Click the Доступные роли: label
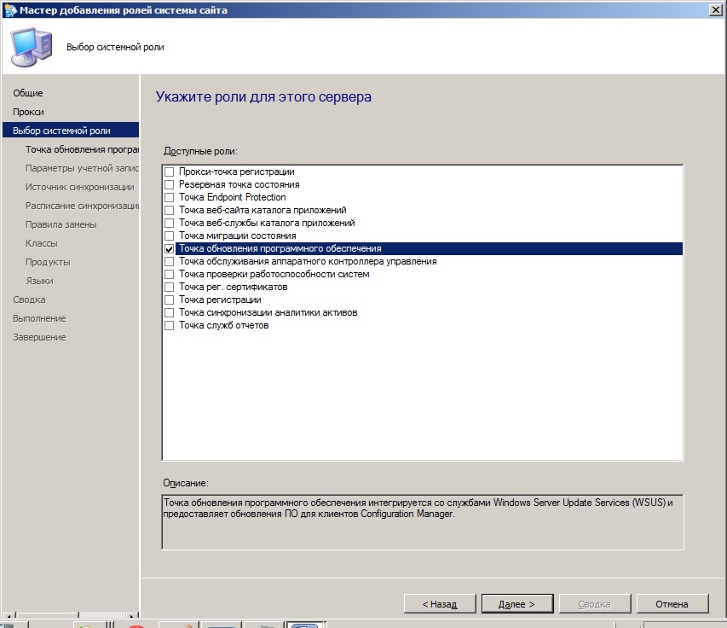This screenshot has width=727, height=628. click(x=200, y=151)
